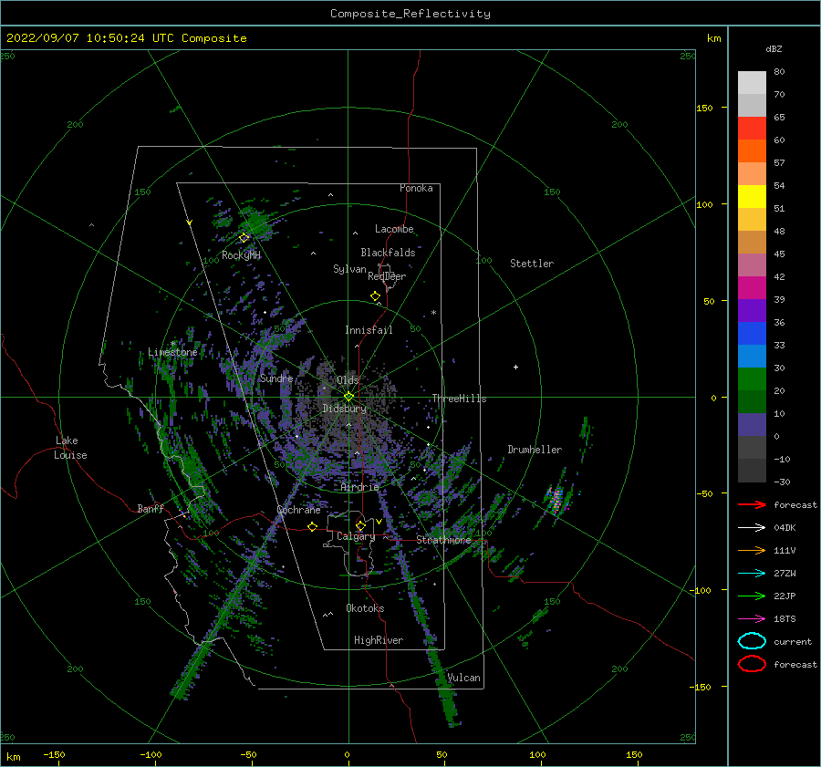The height and width of the screenshot is (767, 821).
Task: Click the dBZ legend heading
Action: (774, 48)
